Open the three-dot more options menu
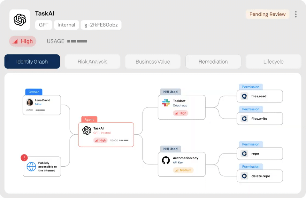The height and width of the screenshot is (198, 306). coord(296,14)
